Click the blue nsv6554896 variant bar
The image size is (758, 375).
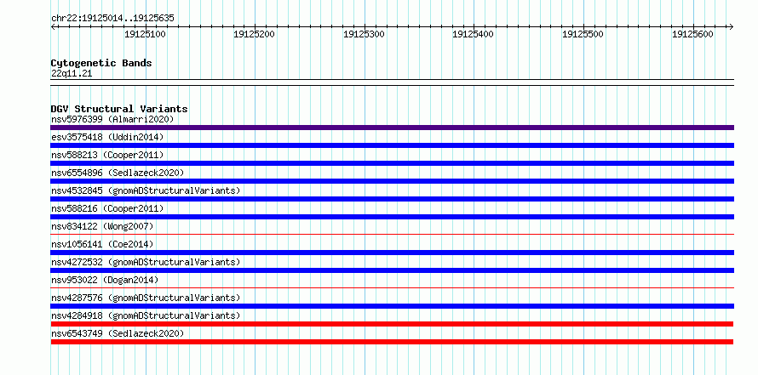click(392, 181)
